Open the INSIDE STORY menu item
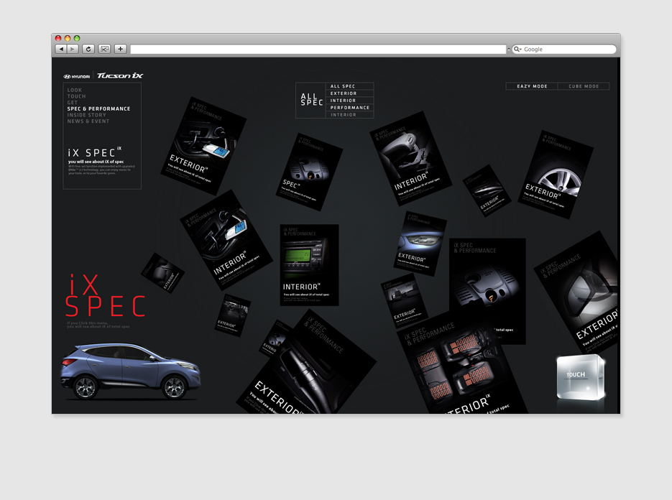Screen dimensions: 672x500 click(x=86, y=115)
